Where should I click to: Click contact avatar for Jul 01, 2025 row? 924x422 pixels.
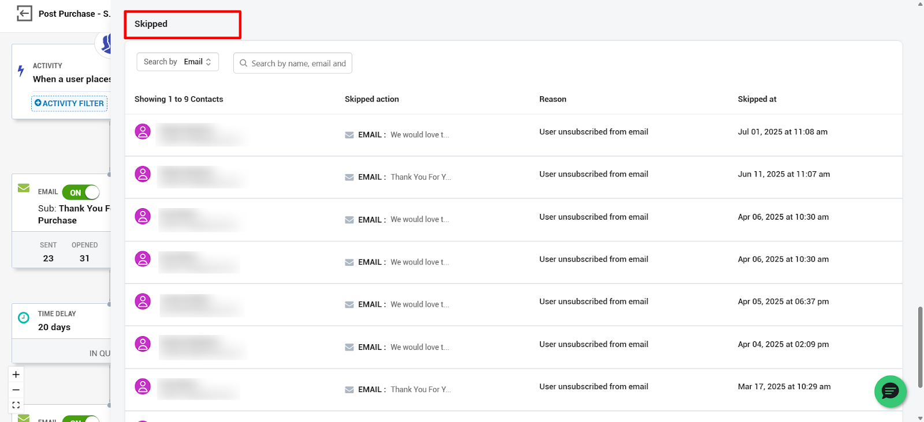(x=143, y=131)
